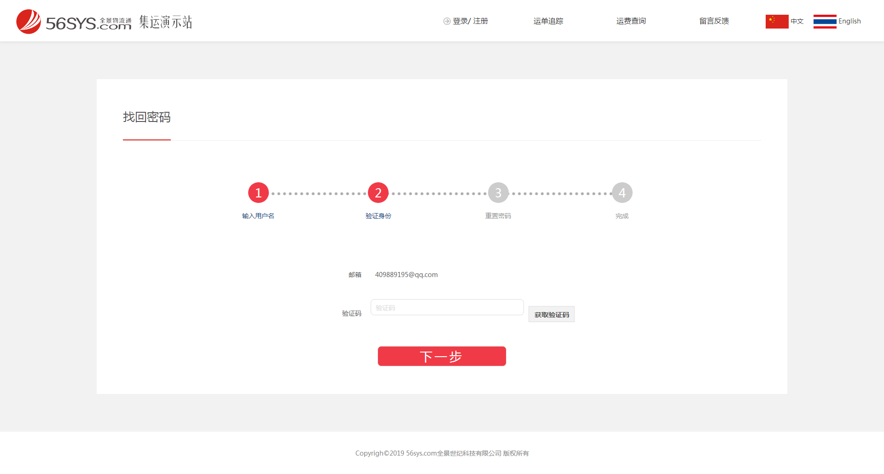Viewport: 884px width, 474px height.
Task: Click the Chinese flag icon
Action: coord(777,21)
